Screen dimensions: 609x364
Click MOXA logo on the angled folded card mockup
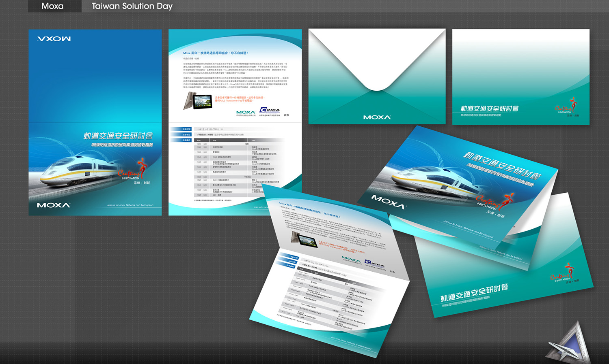[x=389, y=201]
